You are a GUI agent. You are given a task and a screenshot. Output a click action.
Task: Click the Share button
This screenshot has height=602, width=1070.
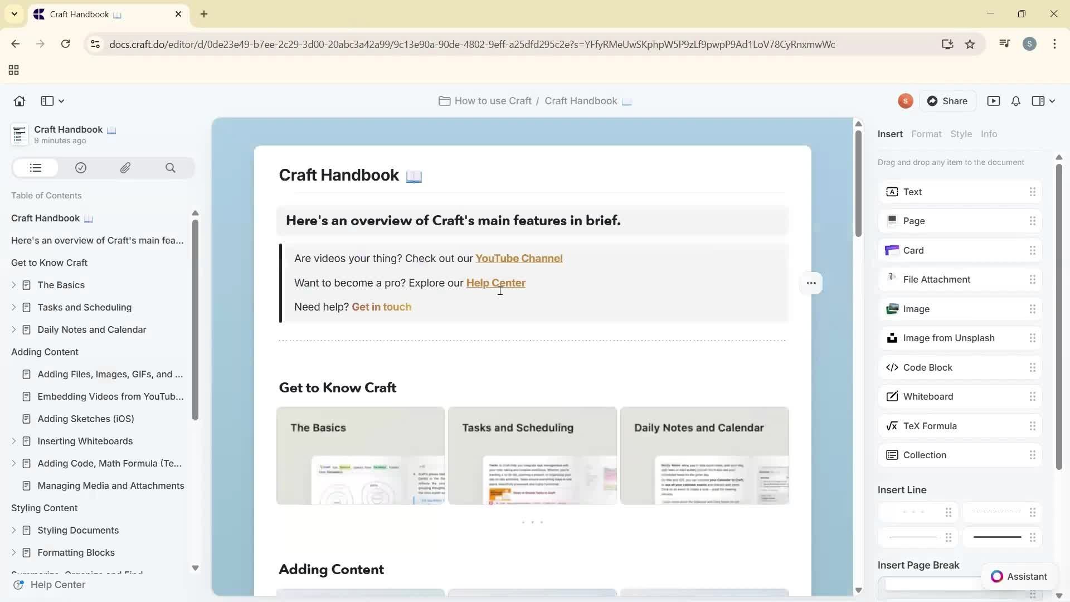pos(949,101)
